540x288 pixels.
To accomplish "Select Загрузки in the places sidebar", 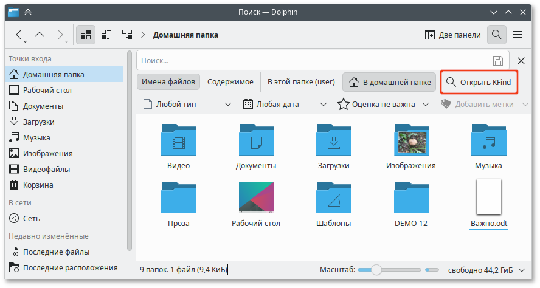I will [39, 122].
